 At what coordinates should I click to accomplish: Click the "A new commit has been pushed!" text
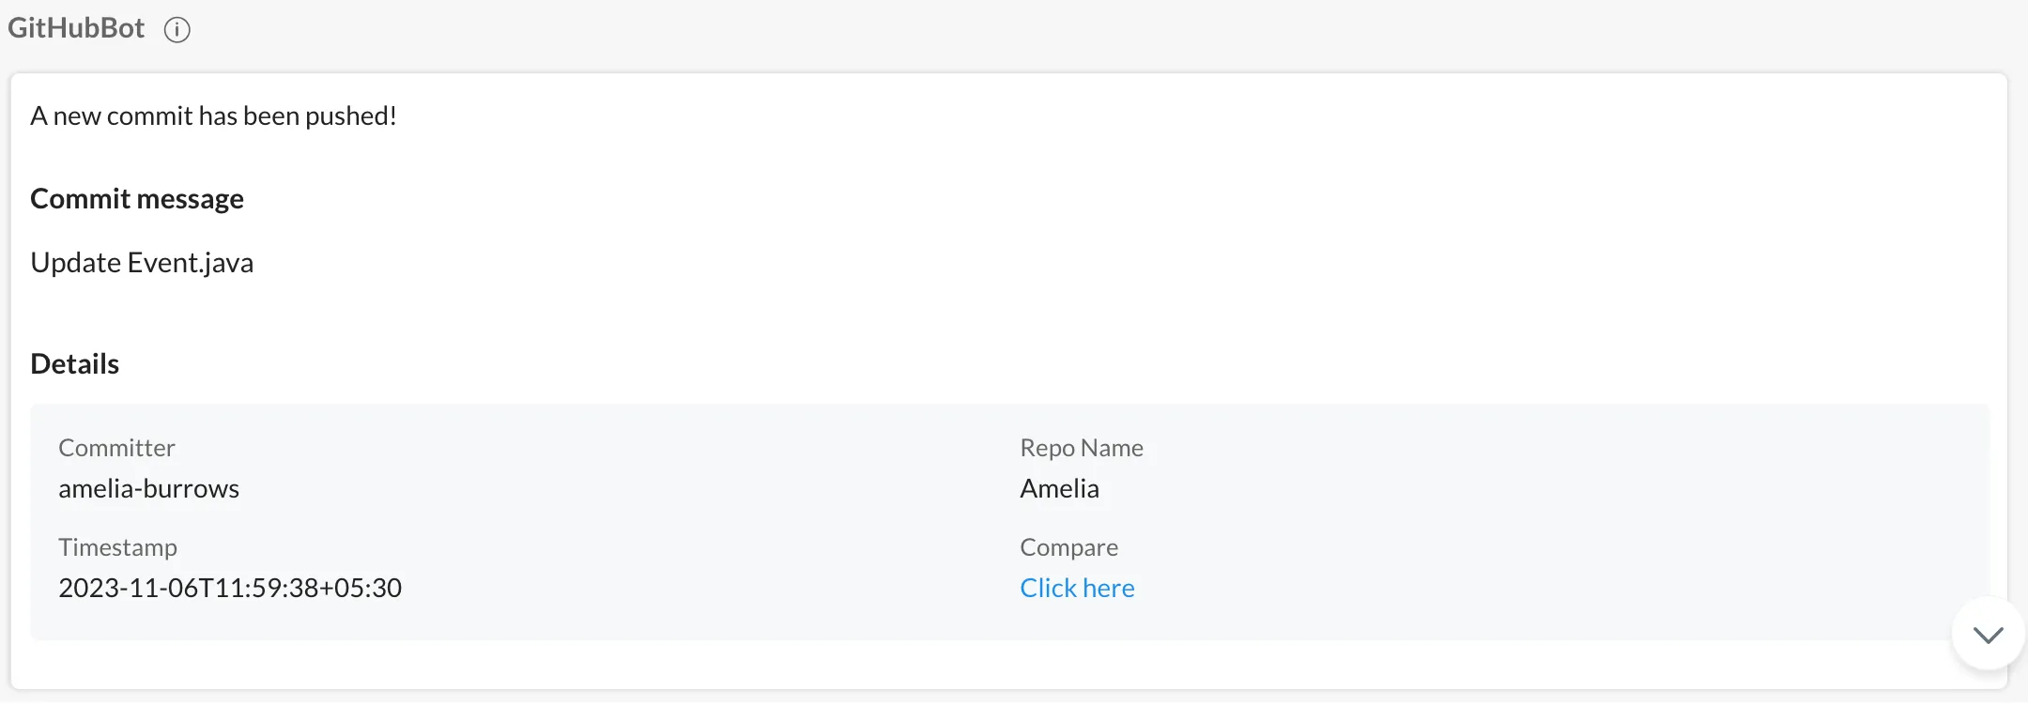[213, 115]
